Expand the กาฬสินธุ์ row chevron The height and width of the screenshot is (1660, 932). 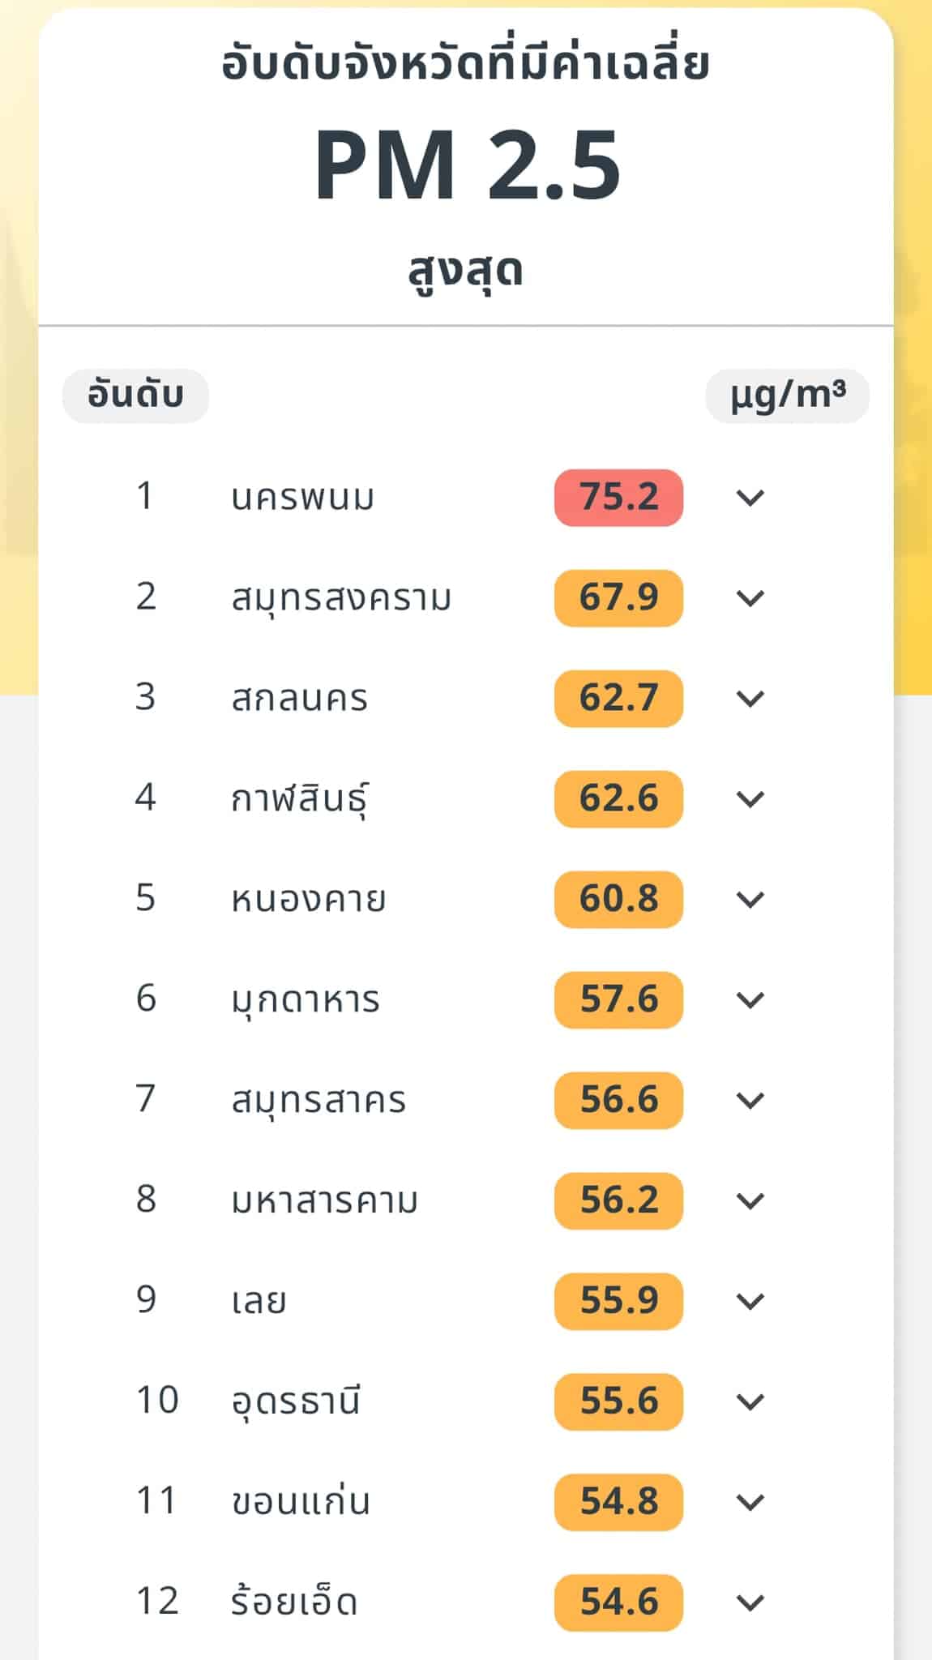tap(750, 799)
